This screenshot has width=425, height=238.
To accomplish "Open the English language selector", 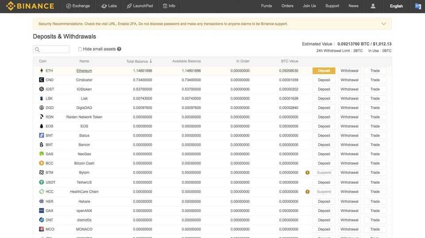I will click(396, 6).
